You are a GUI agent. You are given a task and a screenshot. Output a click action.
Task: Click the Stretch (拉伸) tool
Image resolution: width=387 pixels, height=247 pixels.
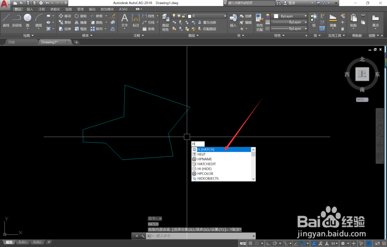tap(65, 29)
